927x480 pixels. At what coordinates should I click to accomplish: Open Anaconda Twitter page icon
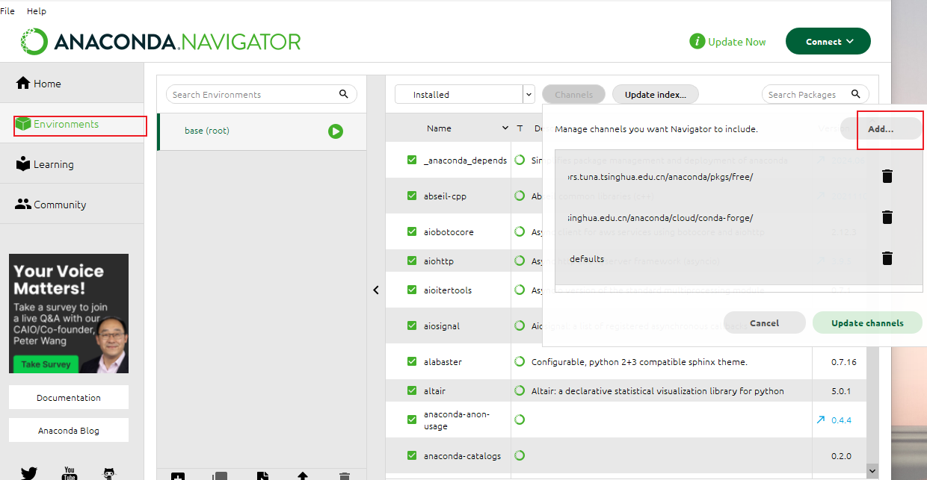tap(29, 473)
